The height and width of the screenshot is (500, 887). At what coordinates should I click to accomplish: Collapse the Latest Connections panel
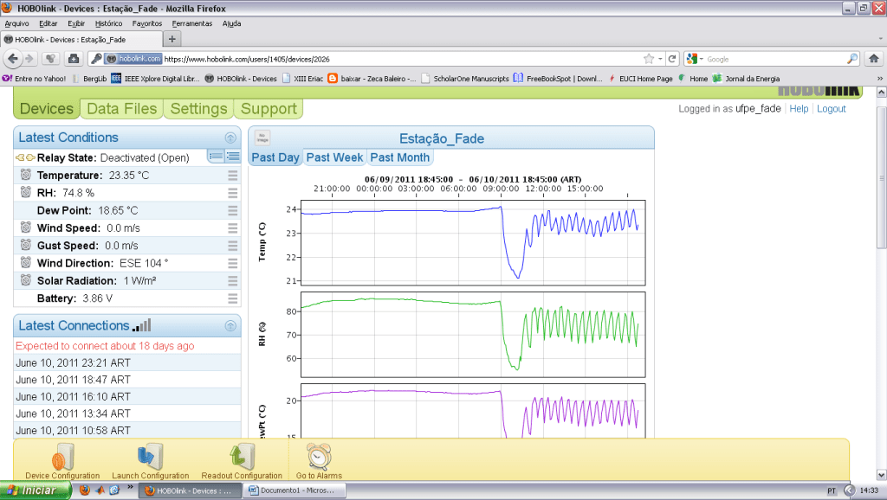pos(230,326)
